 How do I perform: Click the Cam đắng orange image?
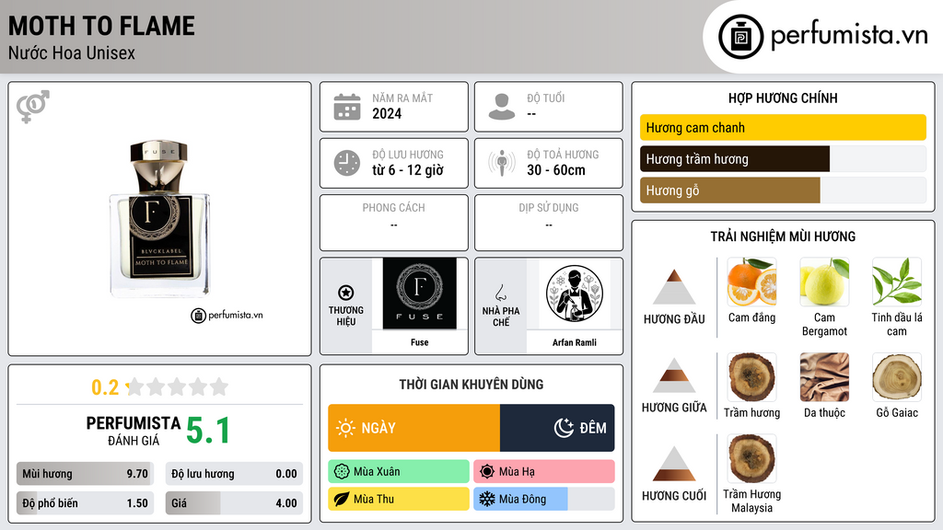coord(751,282)
